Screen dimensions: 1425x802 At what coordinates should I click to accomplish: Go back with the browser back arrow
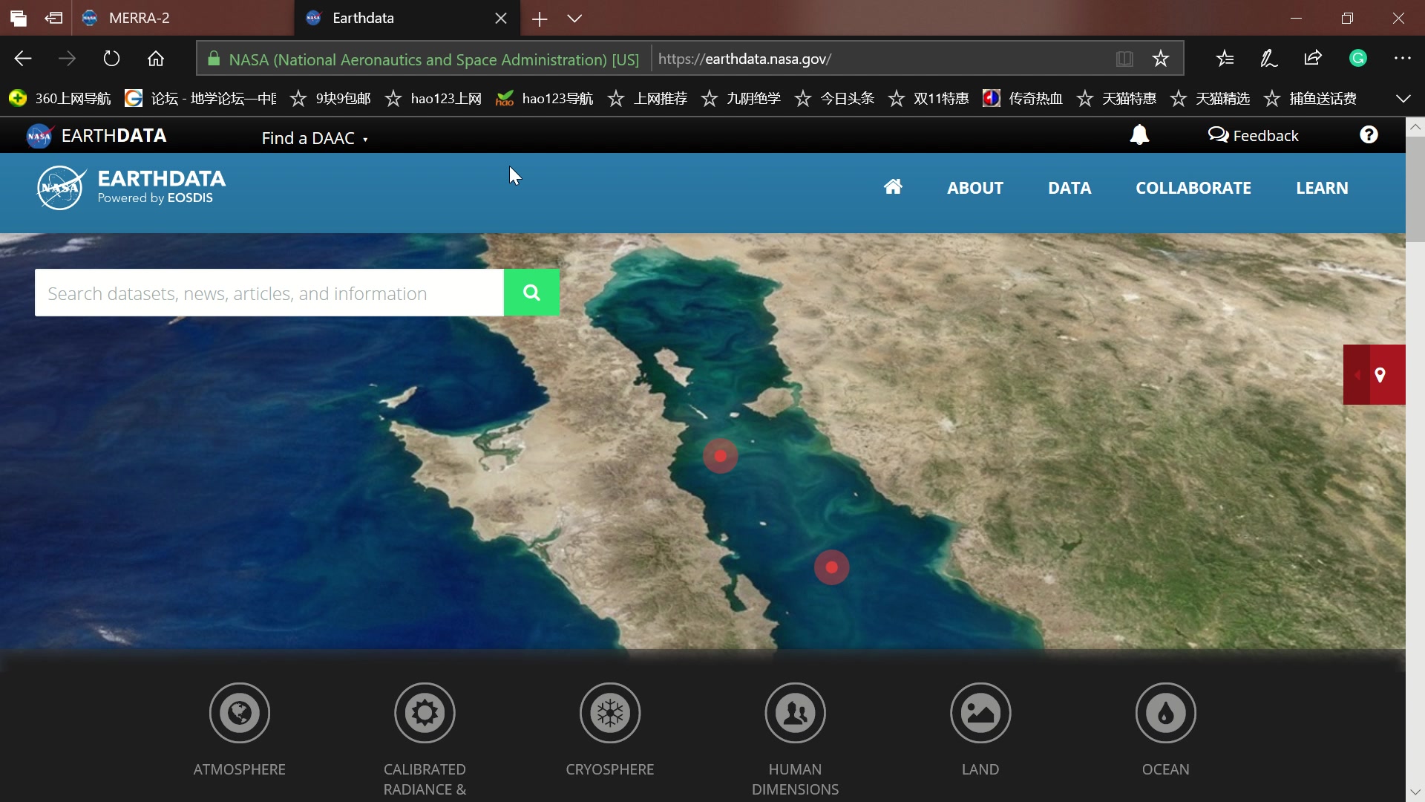point(23,59)
